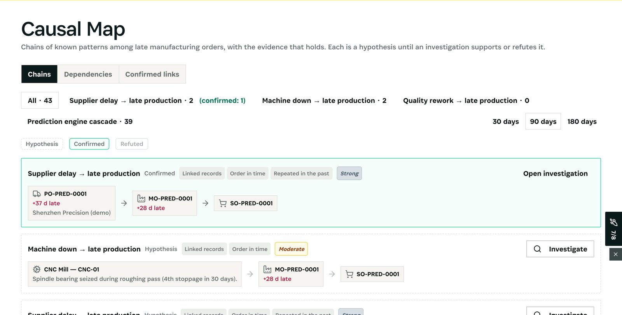
Task: Switch to the Dependencies tab
Action: pos(88,74)
